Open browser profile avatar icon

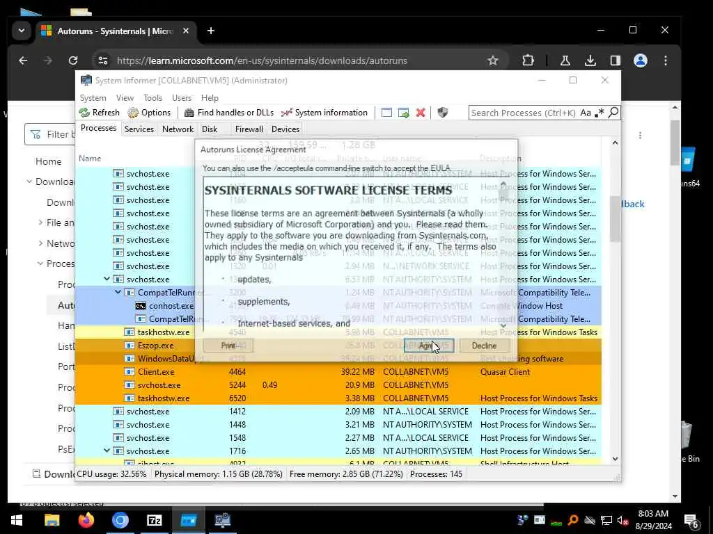641,60
